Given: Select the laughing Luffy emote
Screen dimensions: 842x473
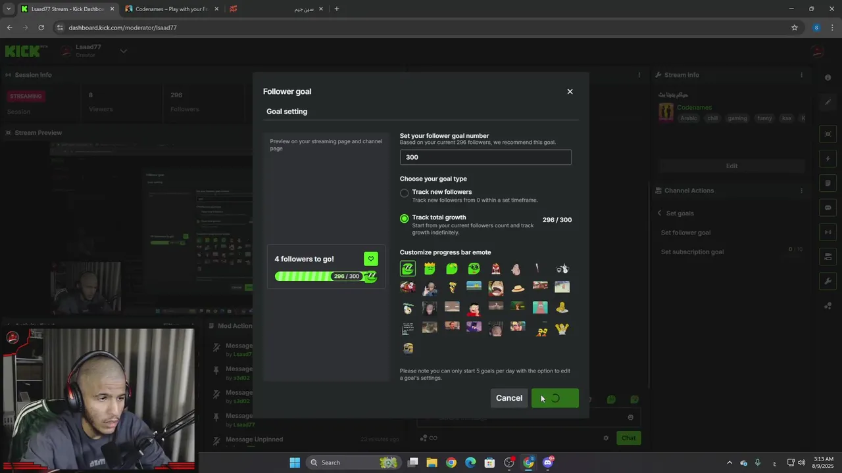Looking at the screenshot, I should click(x=496, y=288).
